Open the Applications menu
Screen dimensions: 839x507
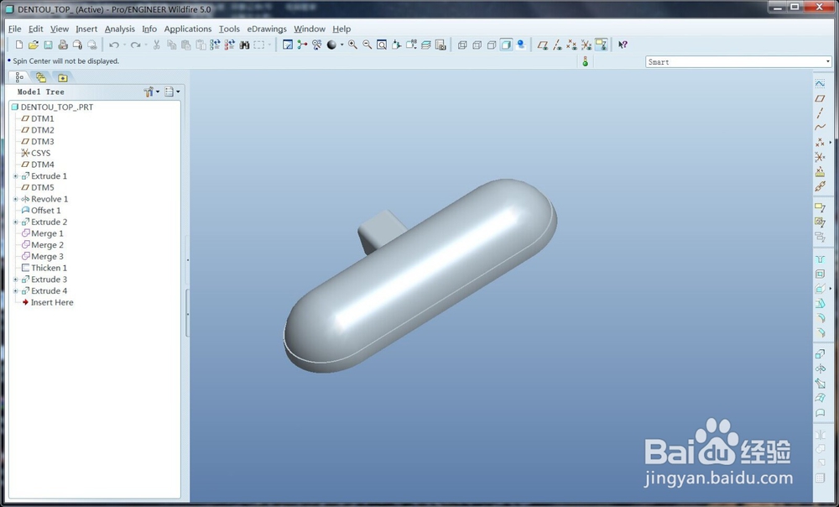[188, 29]
